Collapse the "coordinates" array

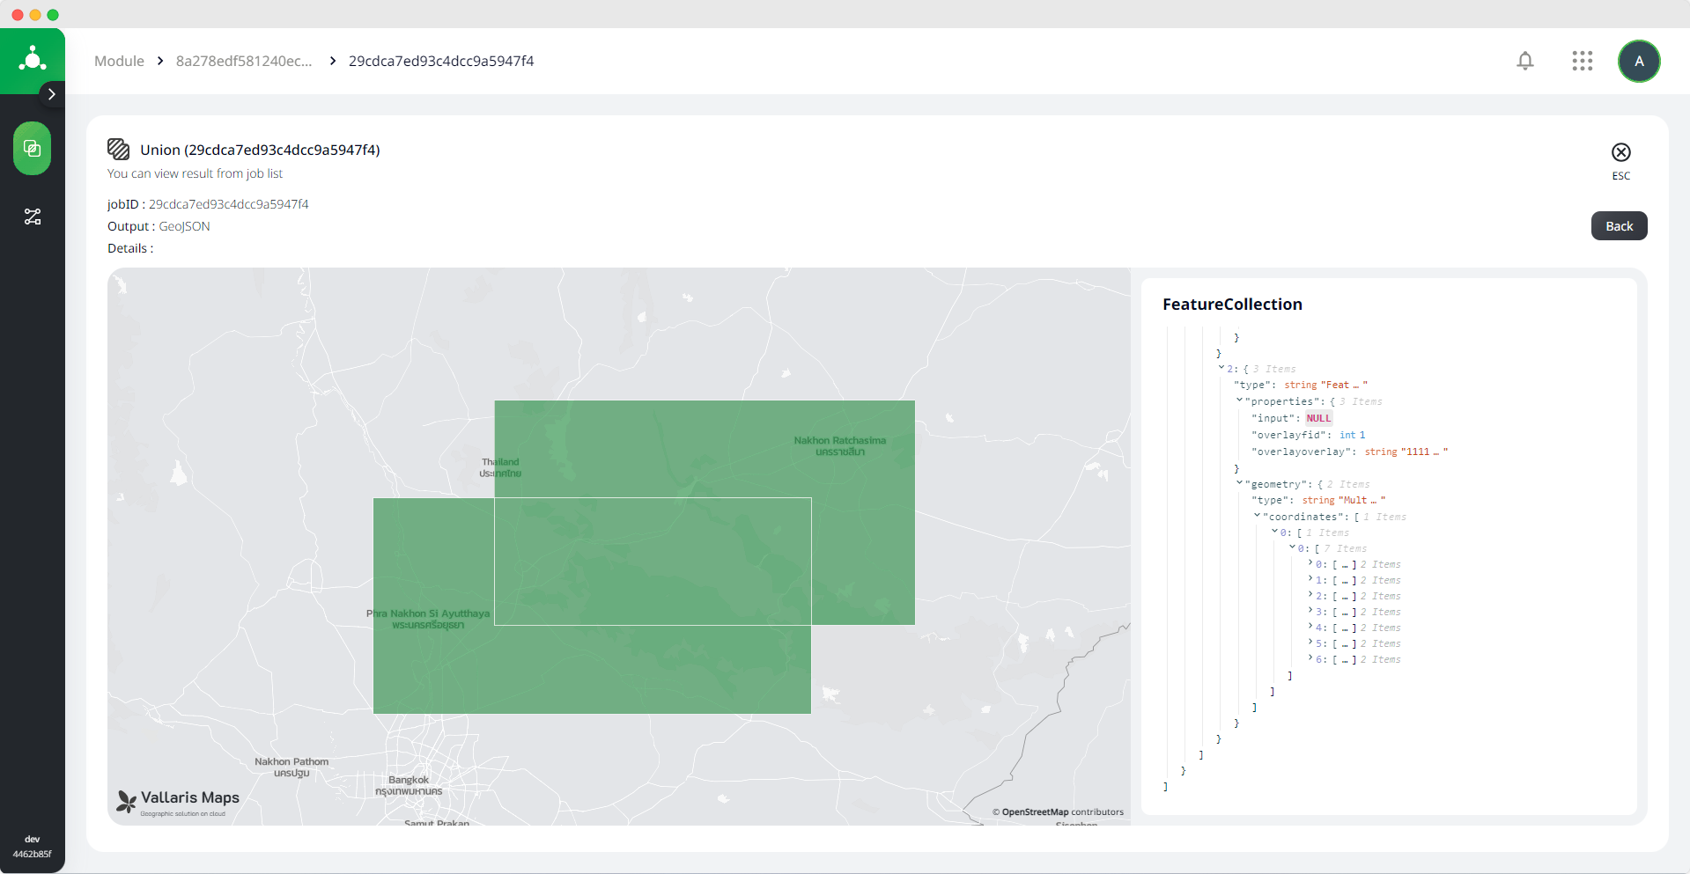(x=1257, y=516)
